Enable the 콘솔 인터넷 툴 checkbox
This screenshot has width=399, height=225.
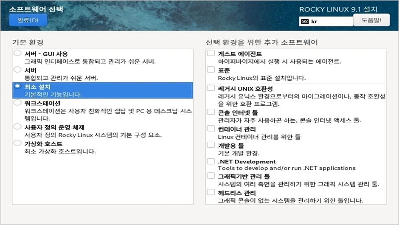[x=211, y=112]
